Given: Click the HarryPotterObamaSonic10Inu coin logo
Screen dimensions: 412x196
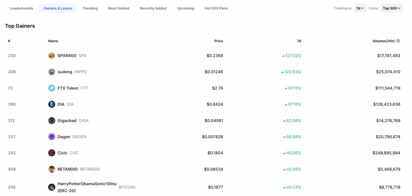Looking at the screenshot, I should point(52,187).
